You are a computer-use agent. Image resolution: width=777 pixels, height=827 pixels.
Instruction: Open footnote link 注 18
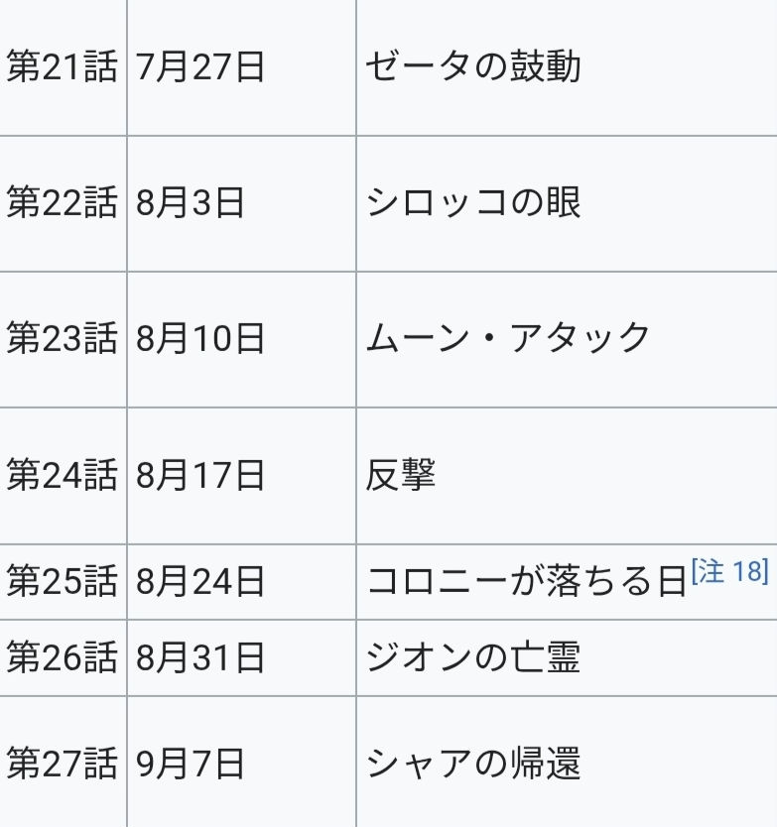click(731, 572)
